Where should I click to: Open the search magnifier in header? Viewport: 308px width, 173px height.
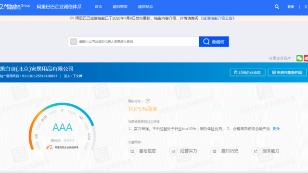(277, 7)
